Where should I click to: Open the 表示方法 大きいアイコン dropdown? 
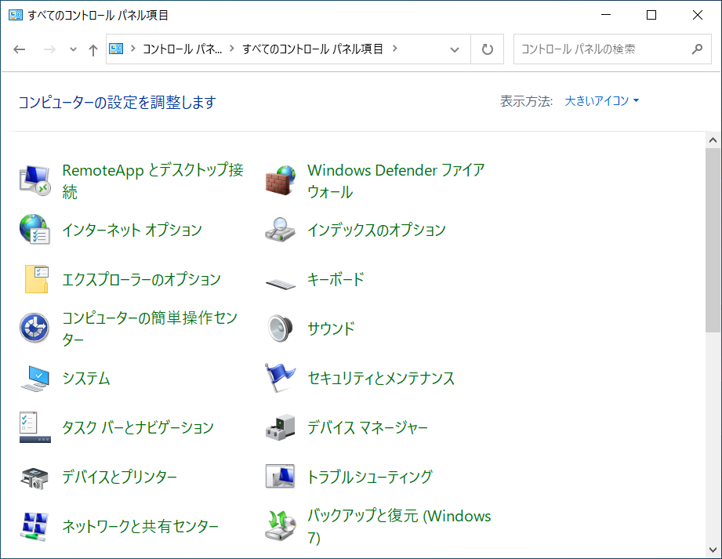click(601, 101)
